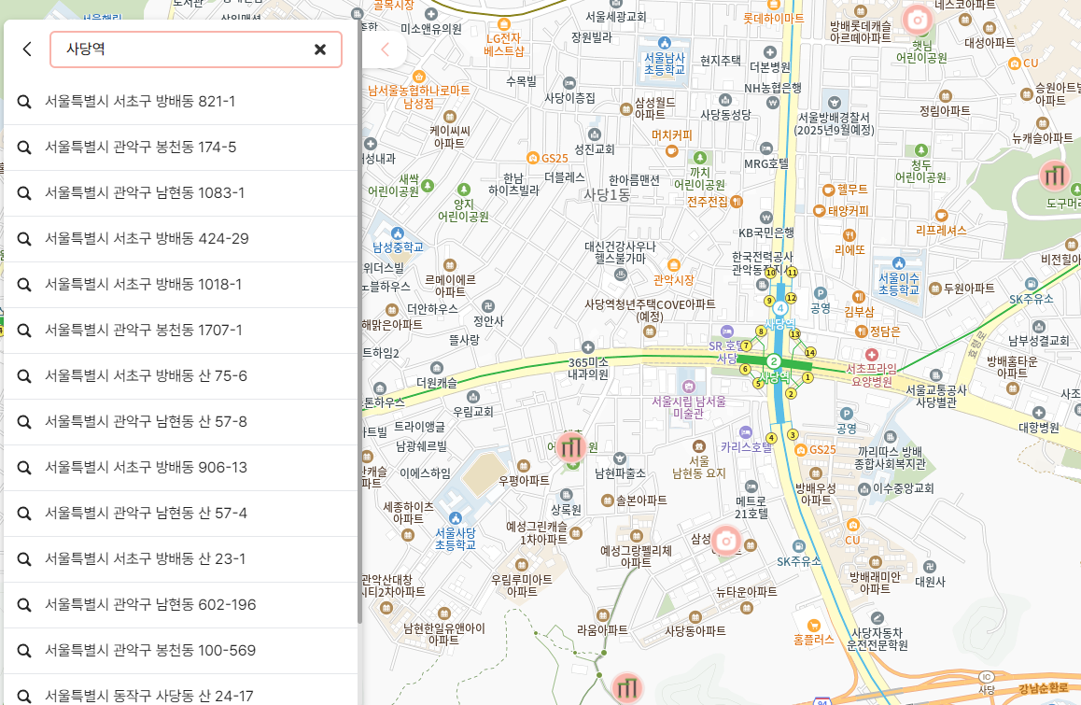Click the pink camera marker near 햇님어린이공원
1081x705 pixels.
pos(917,20)
